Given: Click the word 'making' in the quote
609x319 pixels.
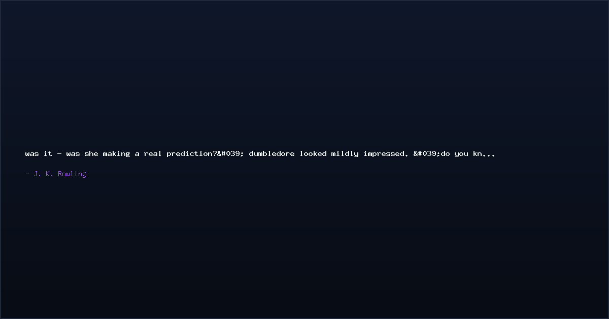Looking at the screenshot, I should 116,153.
